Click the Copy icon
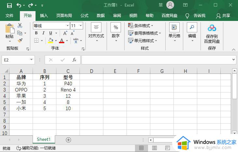238x152 pixels. [20, 33]
